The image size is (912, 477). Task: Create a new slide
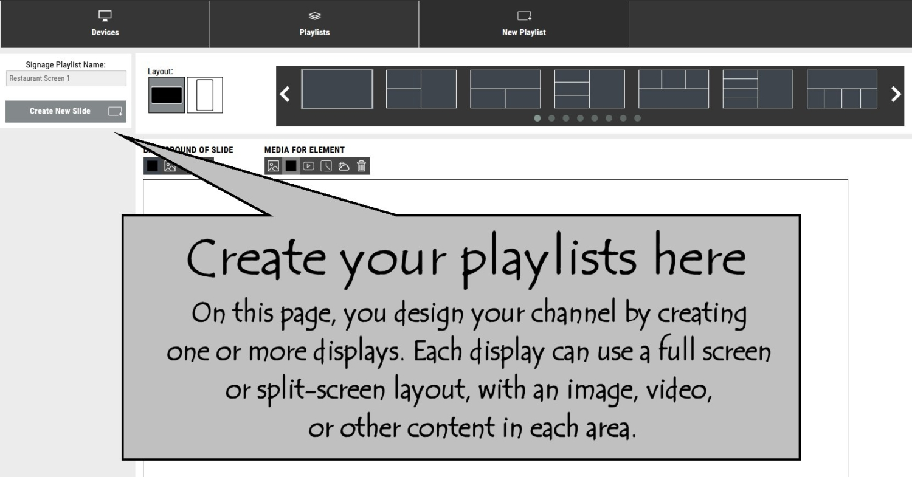click(66, 111)
